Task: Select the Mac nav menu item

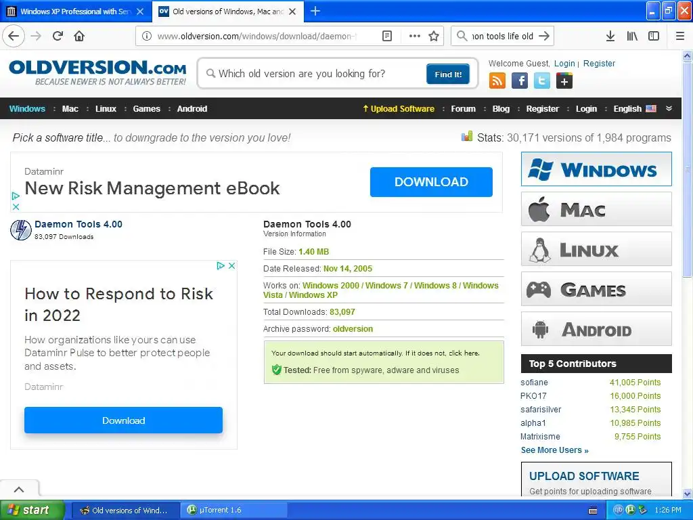Action: point(70,109)
